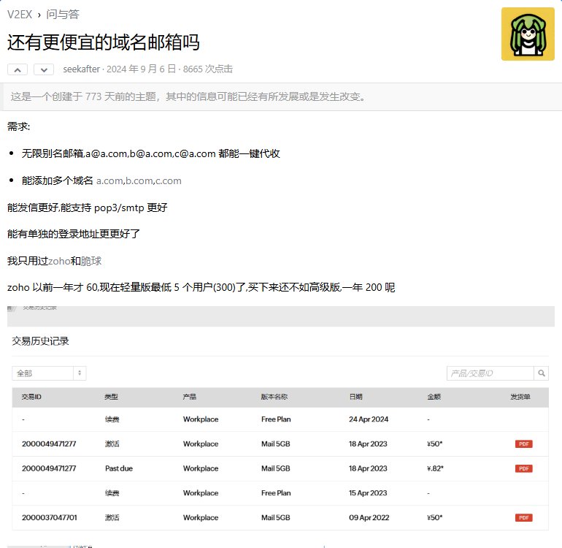Go to V2EX home breadcrumb
This screenshot has height=548, width=562.
click(20, 15)
